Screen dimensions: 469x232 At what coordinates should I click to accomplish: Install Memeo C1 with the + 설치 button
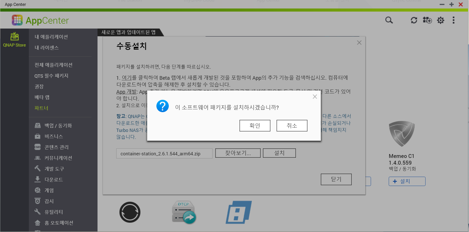coord(407,181)
